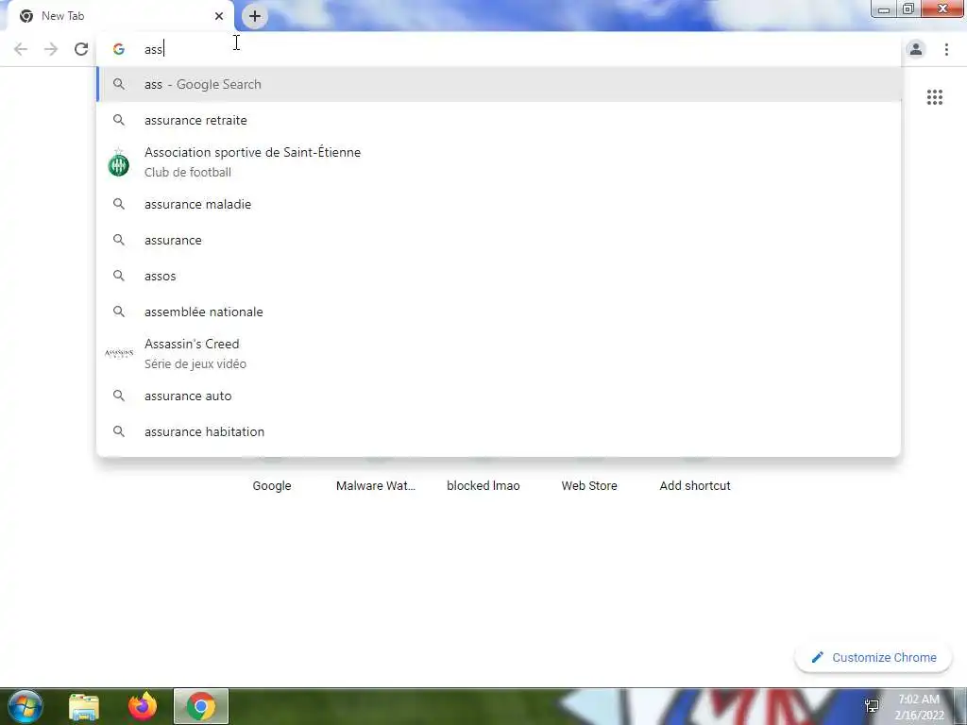Choose the 'assurance retraite' suggestion
967x725 pixels.
(x=499, y=120)
